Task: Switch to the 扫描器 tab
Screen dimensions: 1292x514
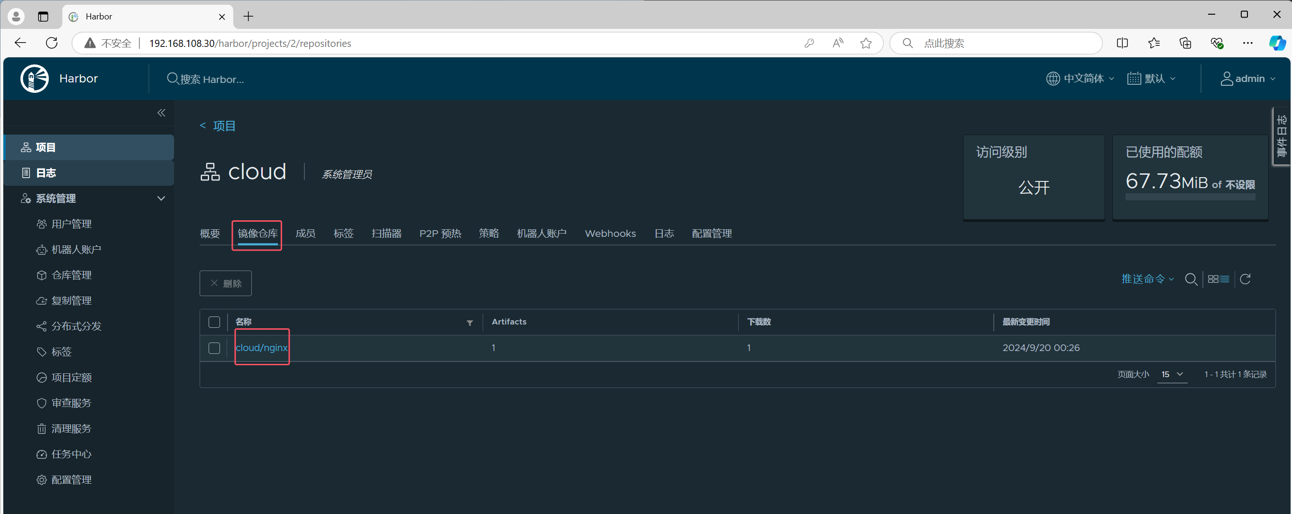Action: click(x=386, y=234)
